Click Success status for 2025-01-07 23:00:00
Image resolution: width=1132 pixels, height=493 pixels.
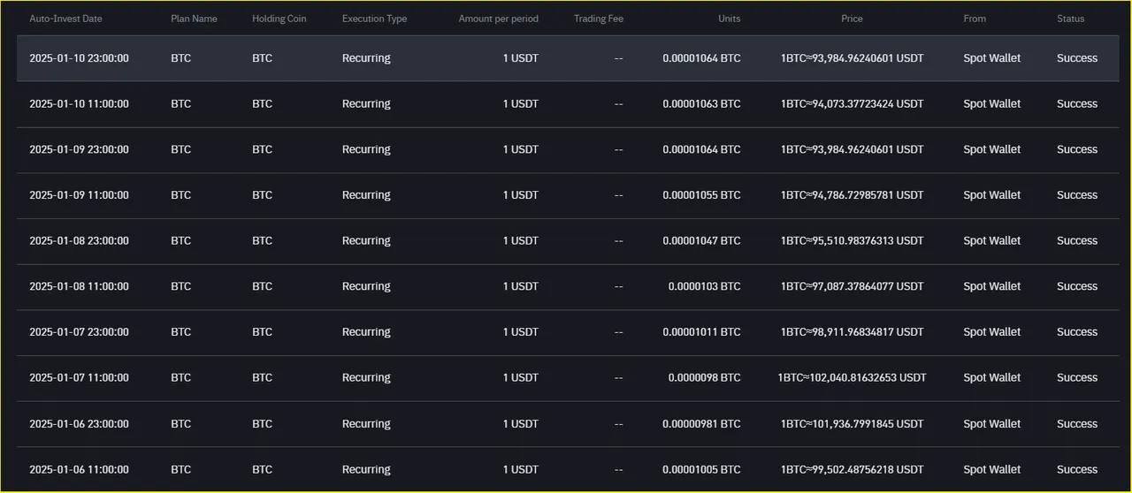(1076, 332)
